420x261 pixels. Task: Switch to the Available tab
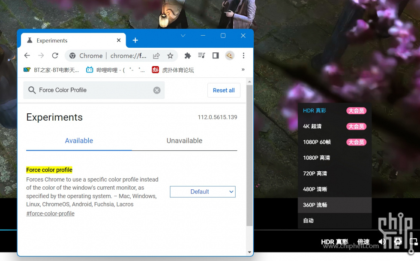pos(79,140)
